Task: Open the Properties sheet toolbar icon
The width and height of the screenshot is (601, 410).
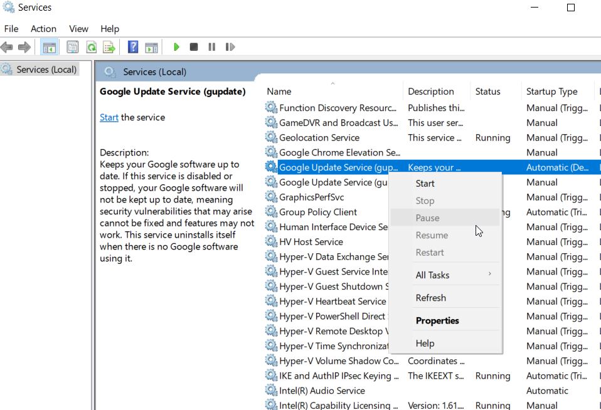Action: pos(72,47)
